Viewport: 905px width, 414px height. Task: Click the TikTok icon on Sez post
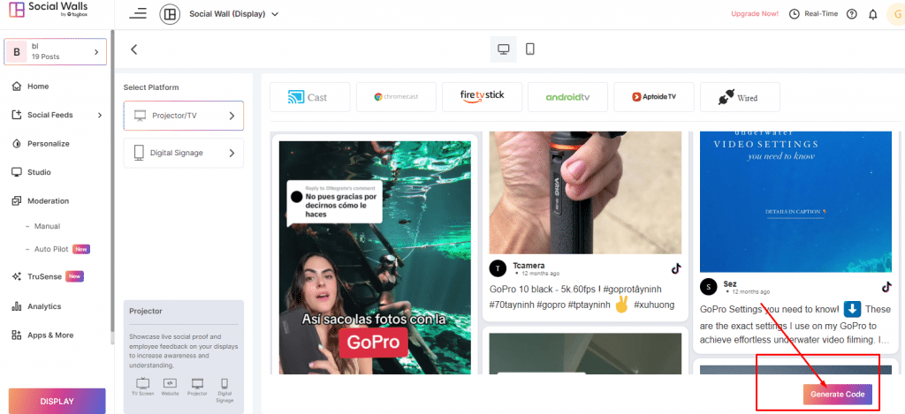coord(886,287)
